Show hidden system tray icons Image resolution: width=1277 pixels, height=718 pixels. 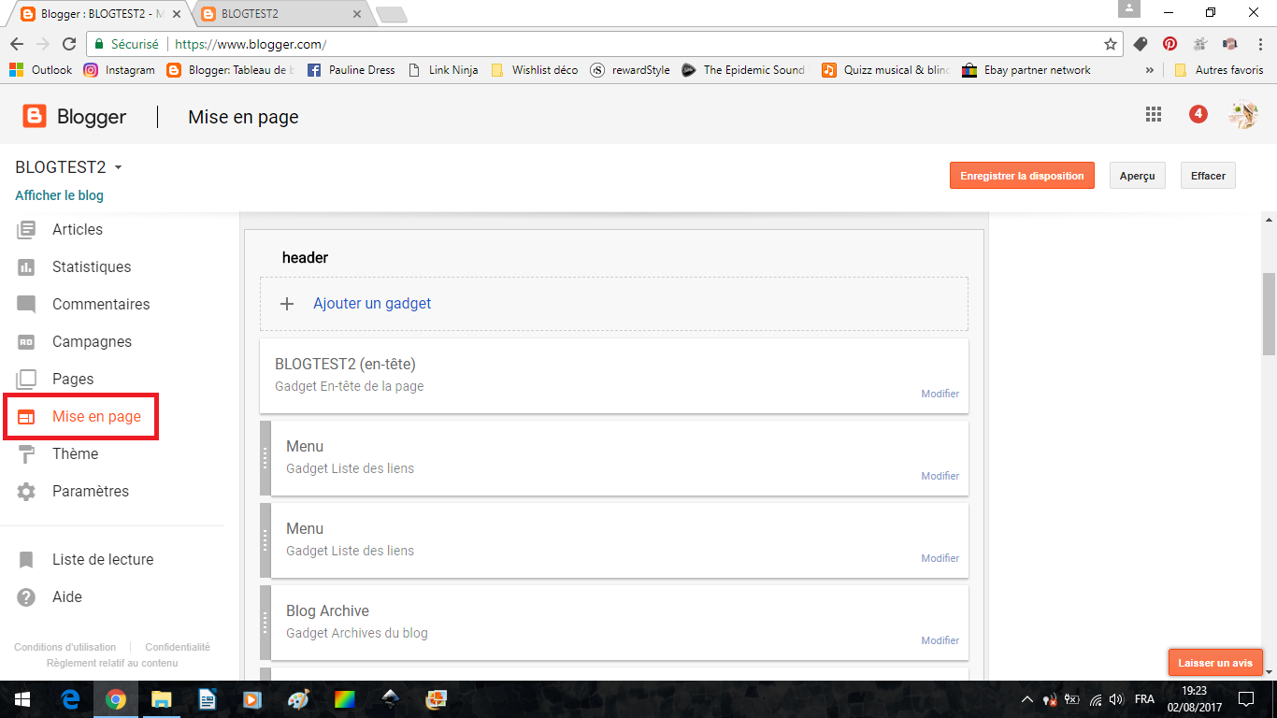click(1026, 699)
